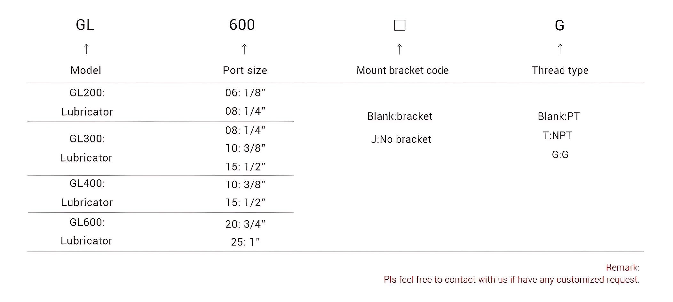Select the 06: 1/8" port size entry
The height and width of the screenshot is (302, 673).
[245, 93]
